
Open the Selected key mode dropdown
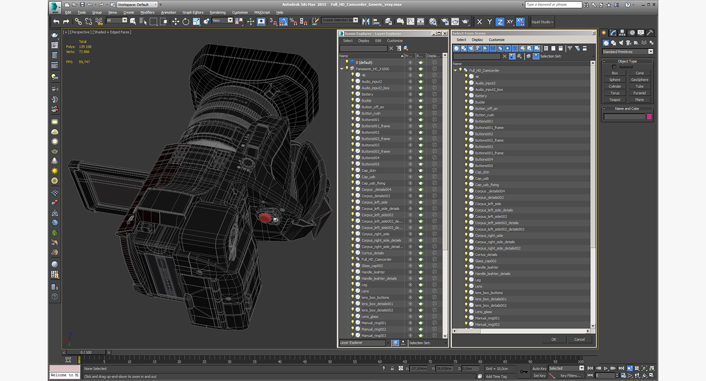(x=566, y=368)
